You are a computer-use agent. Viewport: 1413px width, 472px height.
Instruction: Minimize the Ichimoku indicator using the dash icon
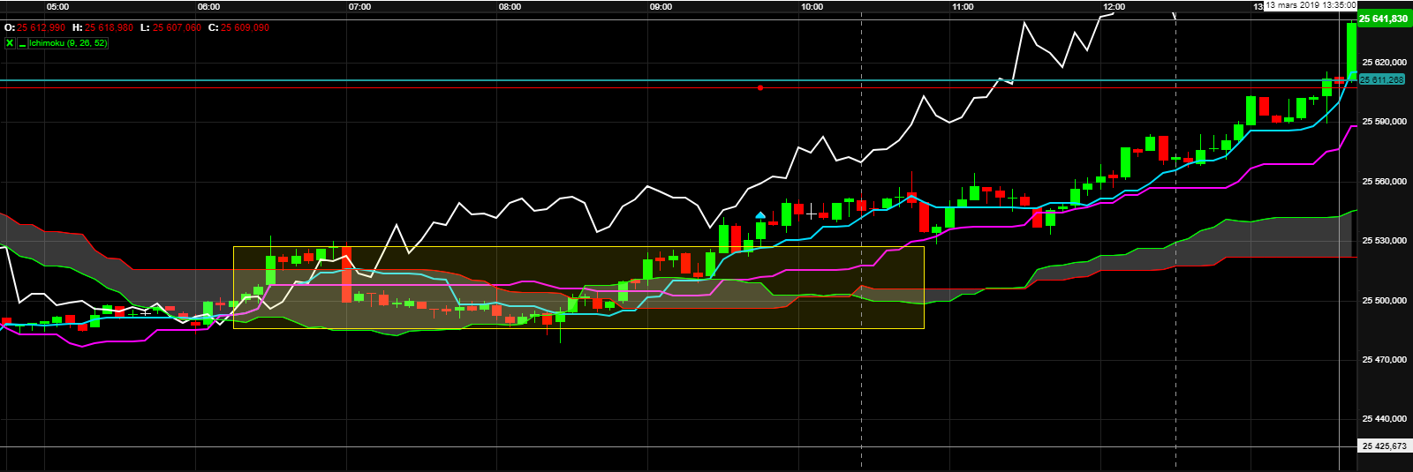[22, 42]
